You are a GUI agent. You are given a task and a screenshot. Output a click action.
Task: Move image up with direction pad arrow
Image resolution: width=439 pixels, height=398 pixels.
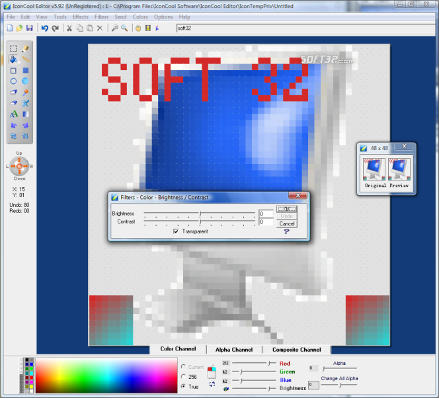(19, 160)
